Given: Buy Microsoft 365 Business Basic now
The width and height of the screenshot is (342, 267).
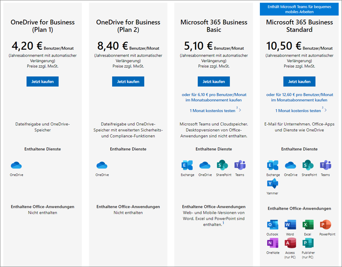Looking at the screenshot, I should pos(214,81).
